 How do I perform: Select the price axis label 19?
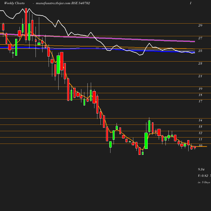[x=200, y=89]
